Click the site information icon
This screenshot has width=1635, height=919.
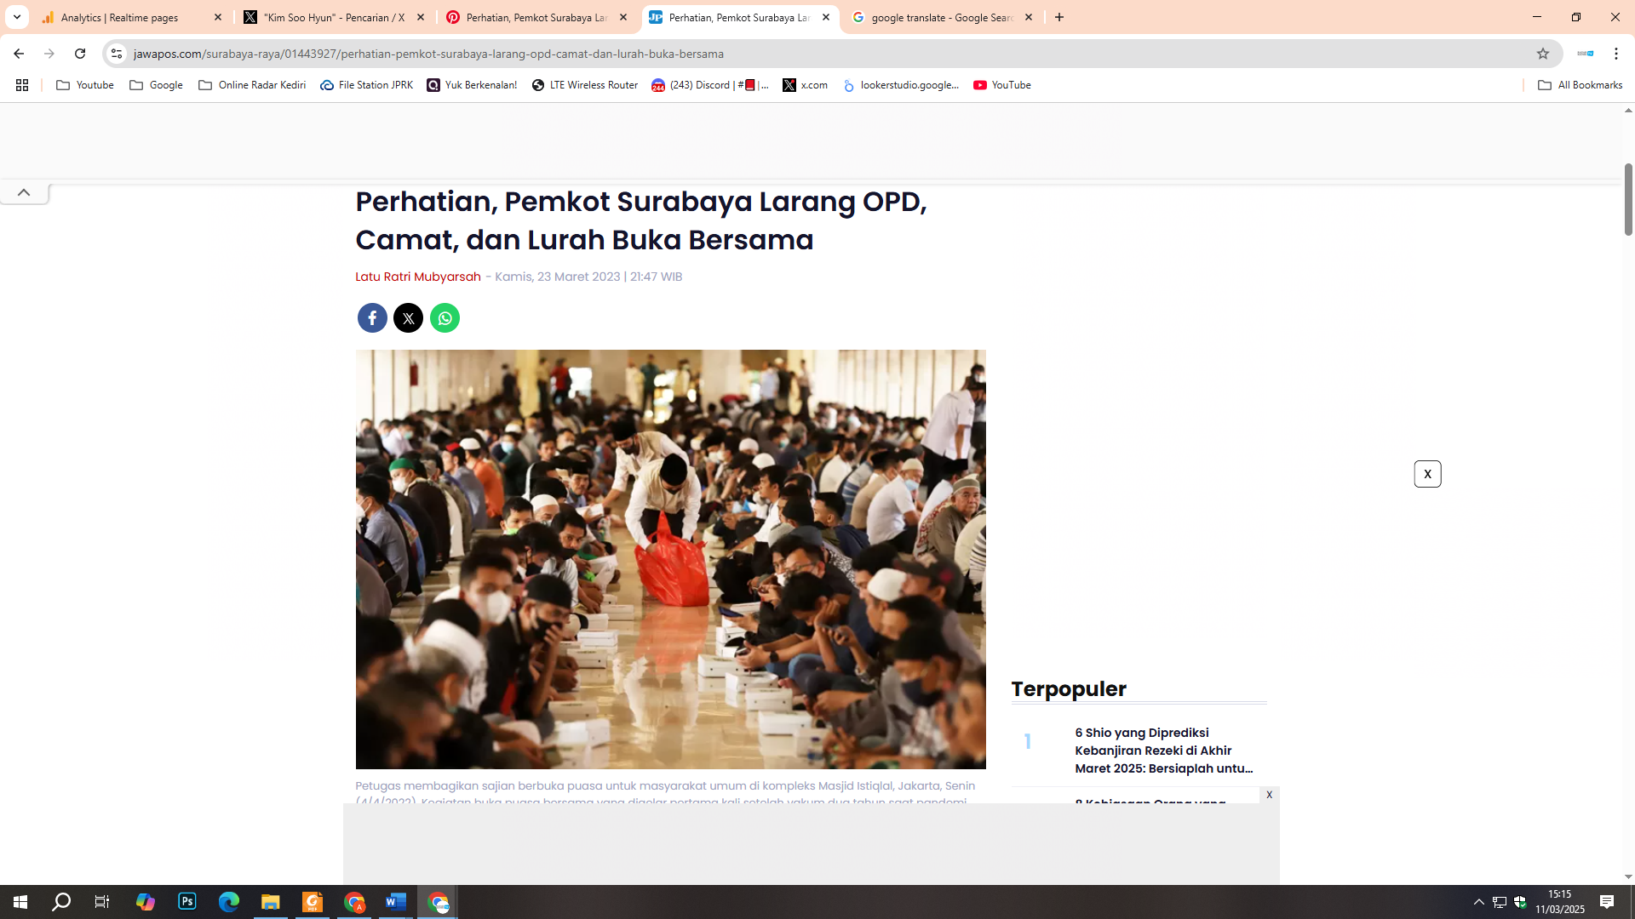click(117, 54)
